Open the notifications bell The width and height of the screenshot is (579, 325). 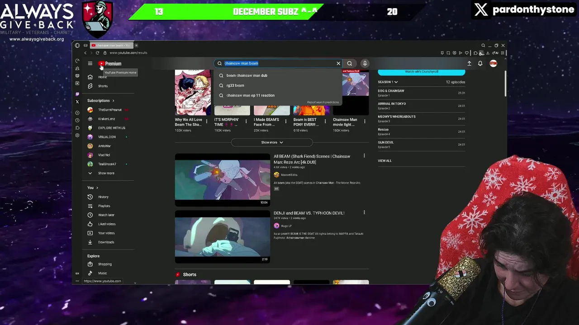(480, 64)
